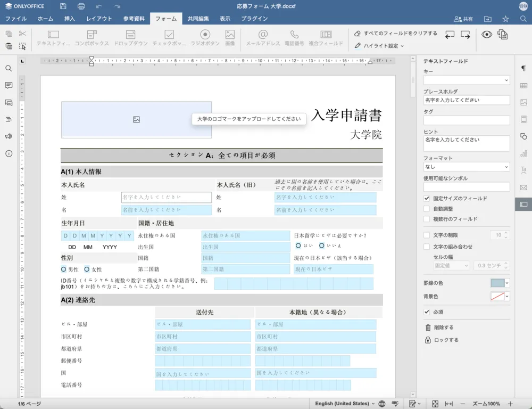Insert a checkbox form field from ribbon
532x409 pixels.
(x=169, y=38)
